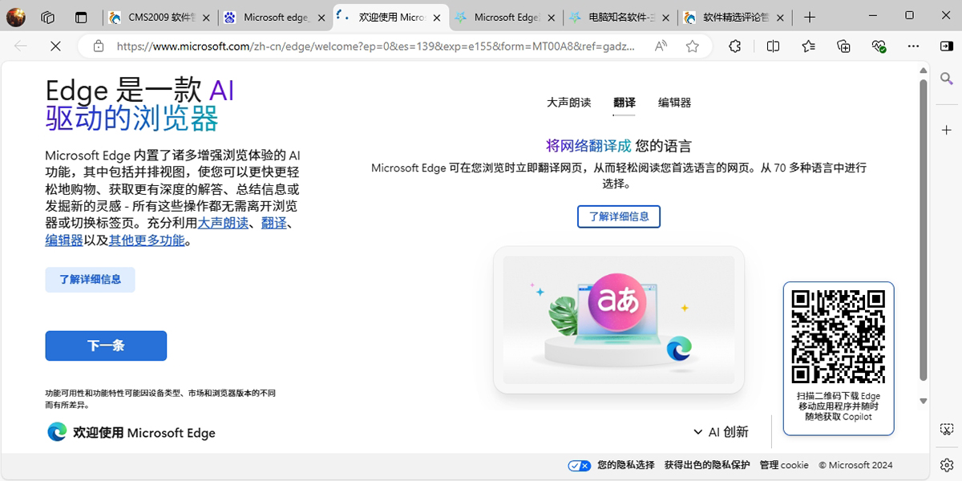
Task: Click the Edge mobile QR code
Action: pos(838,335)
